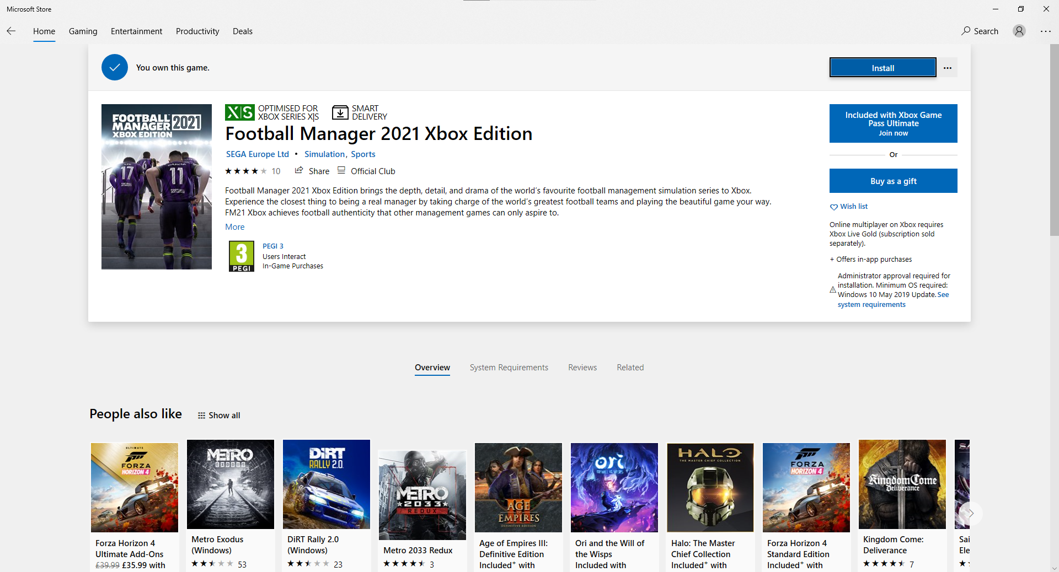Click the 'People also like' heading
Viewport: 1059px width, 572px height.
click(136, 414)
